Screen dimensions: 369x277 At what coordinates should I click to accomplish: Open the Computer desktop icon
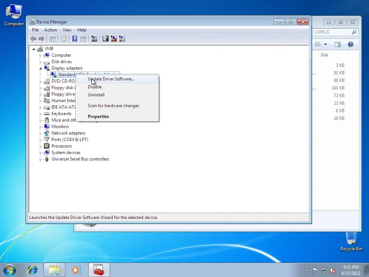coord(14,15)
